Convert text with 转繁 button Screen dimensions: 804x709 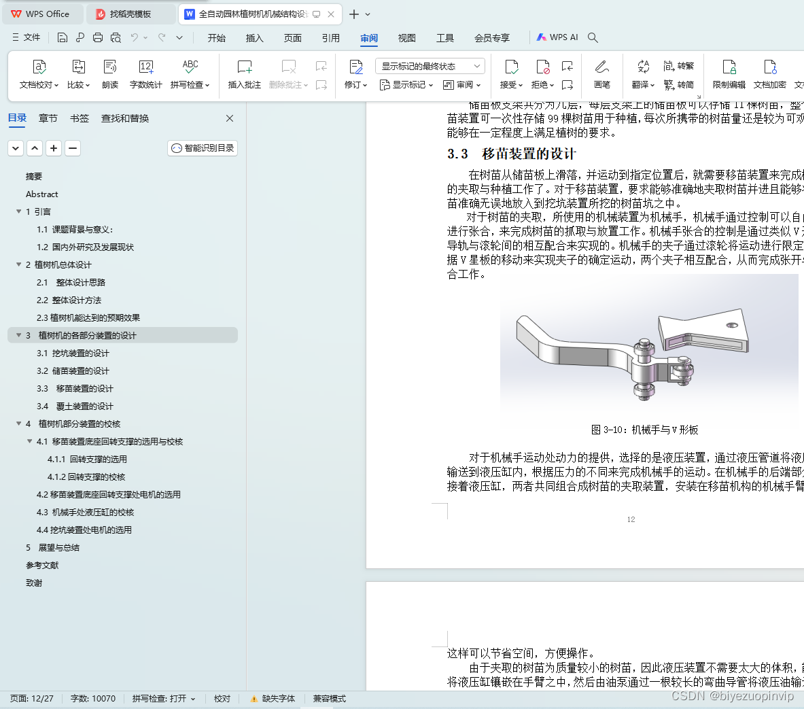click(678, 66)
